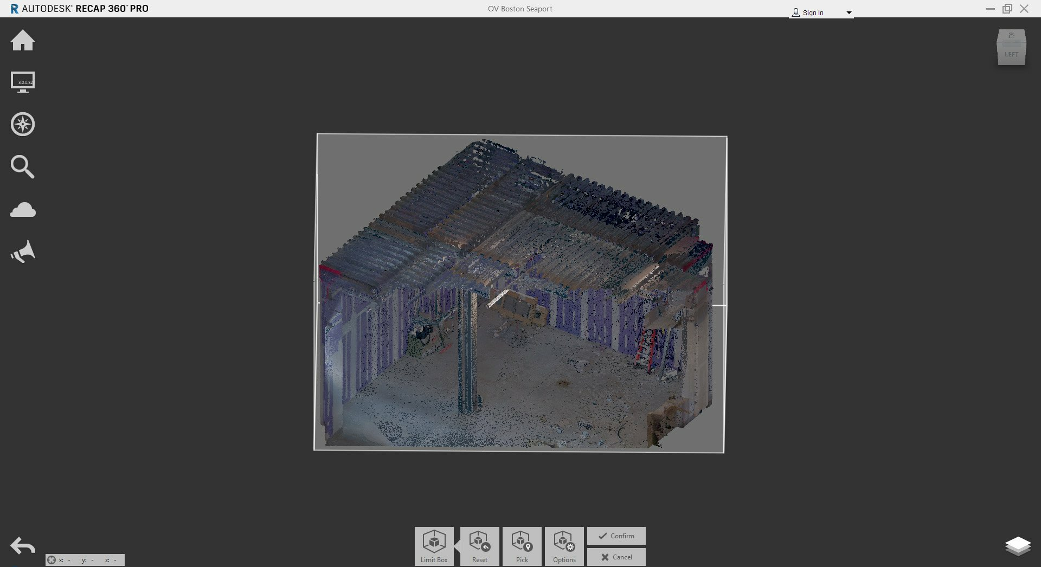This screenshot has height=567, width=1041.
Task: Click the point cloud scan view
Action: click(x=519, y=293)
